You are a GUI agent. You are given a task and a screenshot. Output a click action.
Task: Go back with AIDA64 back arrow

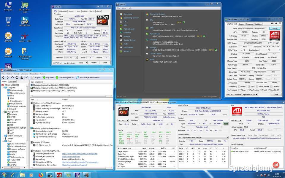point(3,77)
